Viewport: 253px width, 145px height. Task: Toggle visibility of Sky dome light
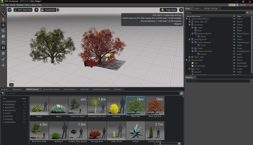234,63
